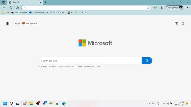This screenshot has height=107, width=191.
Task: Open the clock and date 12:54
Action: (x=179, y=103)
